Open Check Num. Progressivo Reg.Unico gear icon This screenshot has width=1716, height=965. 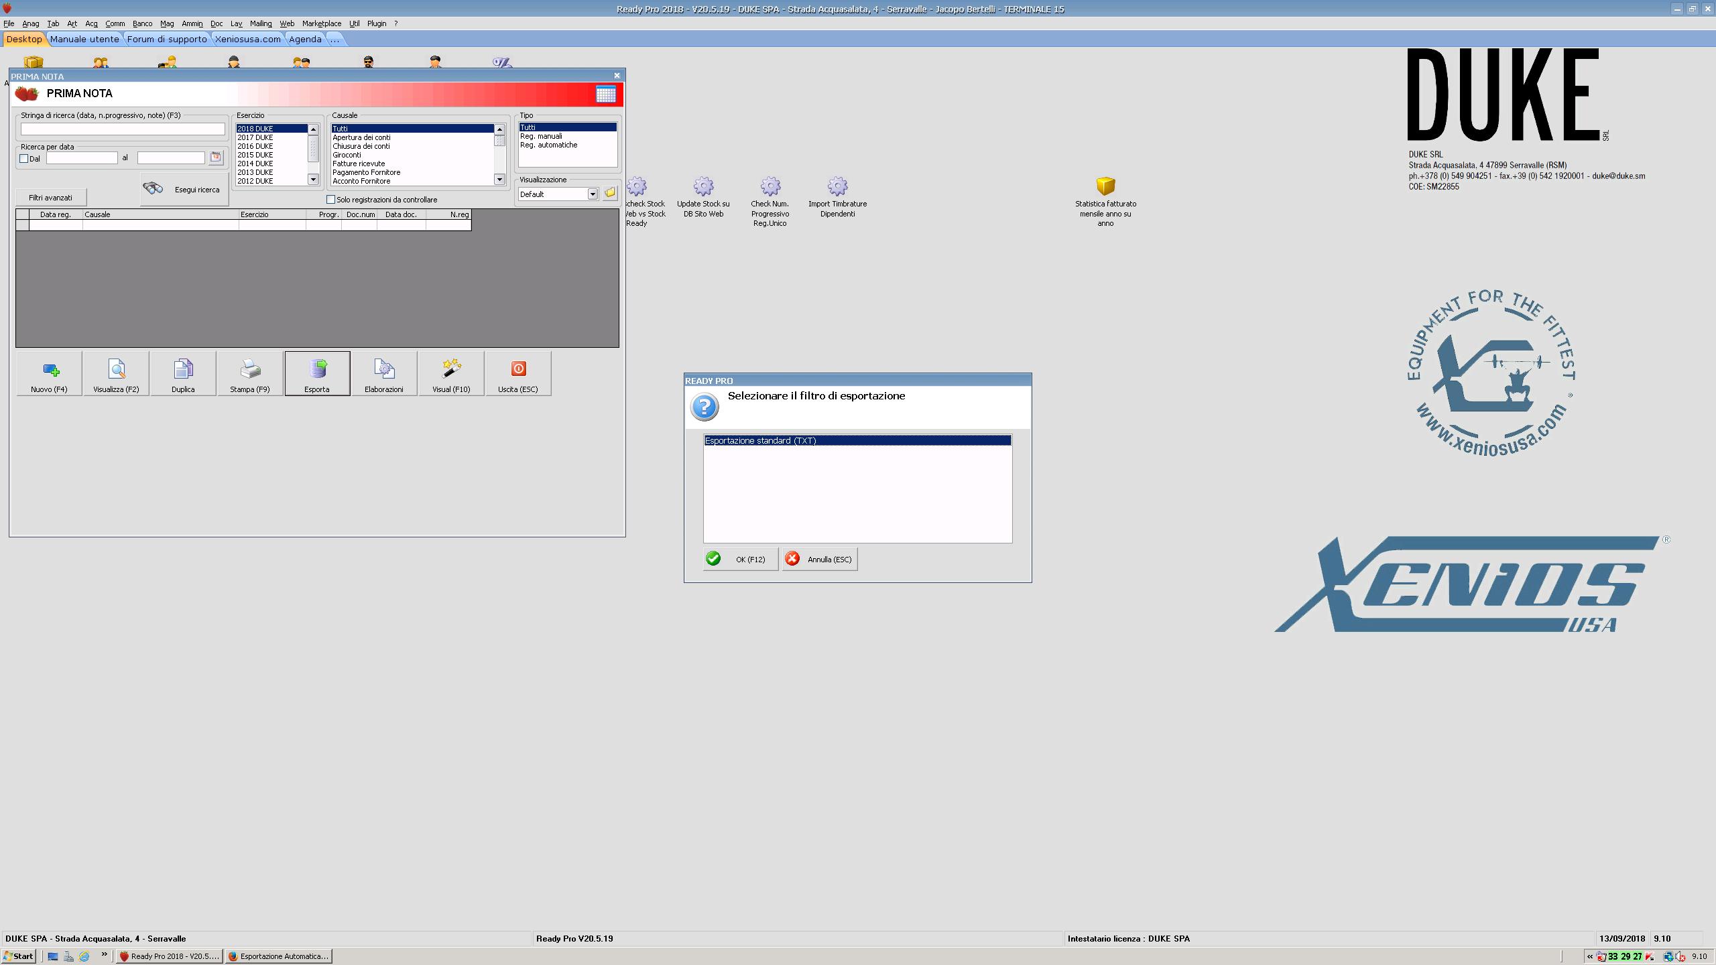770,186
